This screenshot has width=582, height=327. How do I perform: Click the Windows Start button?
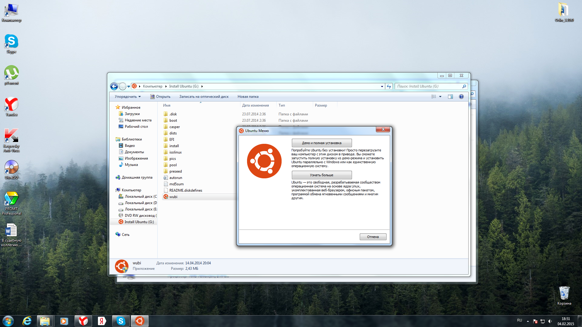point(8,321)
